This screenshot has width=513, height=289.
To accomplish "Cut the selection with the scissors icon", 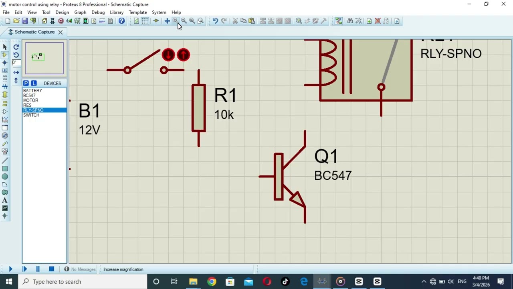I will [x=235, y=21].
